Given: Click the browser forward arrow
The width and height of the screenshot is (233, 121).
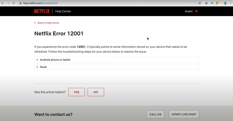Looking at the screenshot, I should 8,3.
